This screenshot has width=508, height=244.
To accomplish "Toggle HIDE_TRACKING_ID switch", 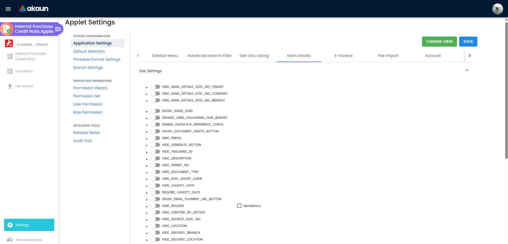I will (x=155, y=152).
